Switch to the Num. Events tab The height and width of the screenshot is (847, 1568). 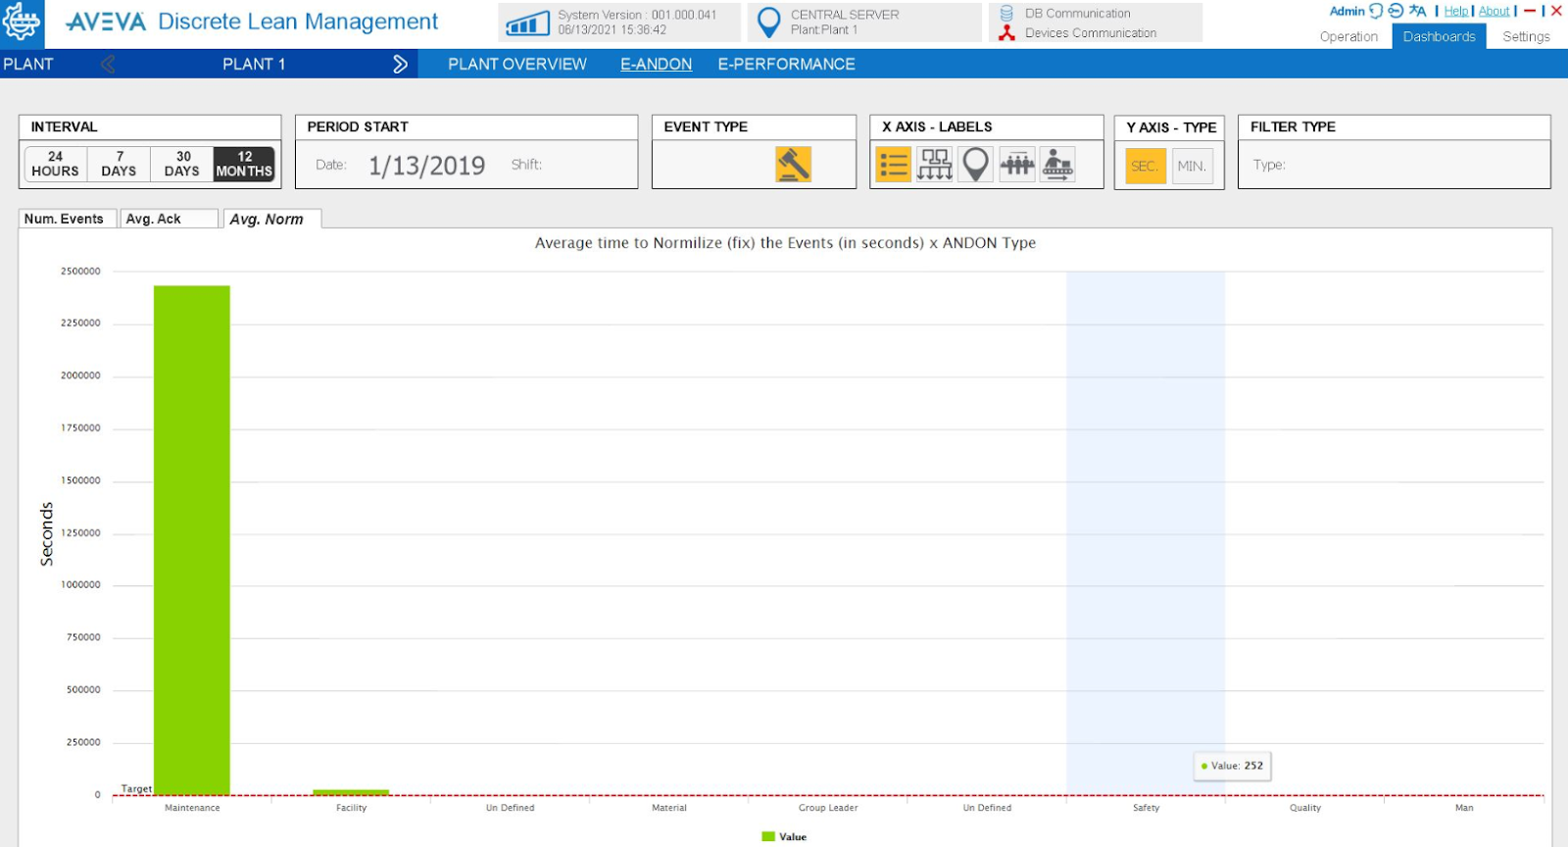[64, 219]
